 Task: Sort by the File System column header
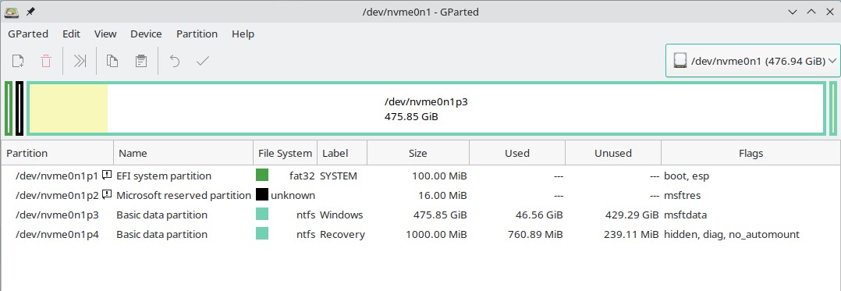285,153
